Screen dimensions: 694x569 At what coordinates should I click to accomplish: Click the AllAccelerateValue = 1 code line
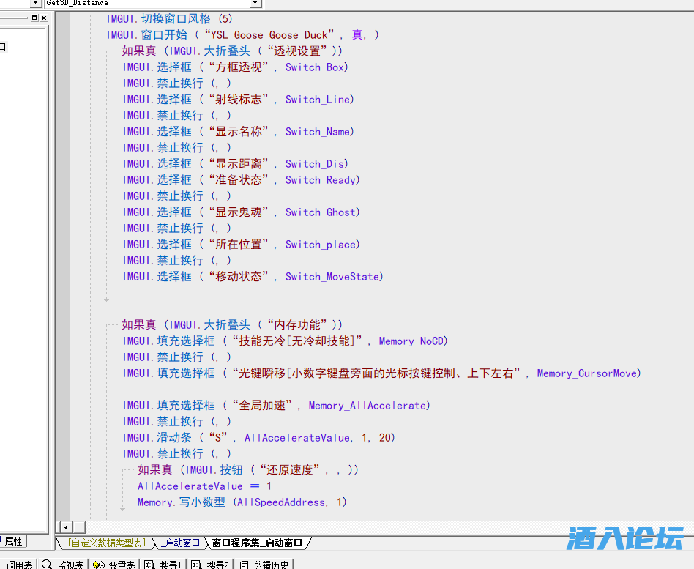pos(204,486)
